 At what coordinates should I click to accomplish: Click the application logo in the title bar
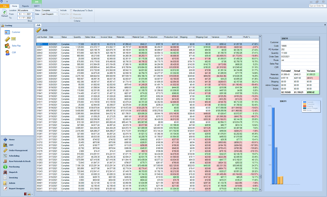1,1
